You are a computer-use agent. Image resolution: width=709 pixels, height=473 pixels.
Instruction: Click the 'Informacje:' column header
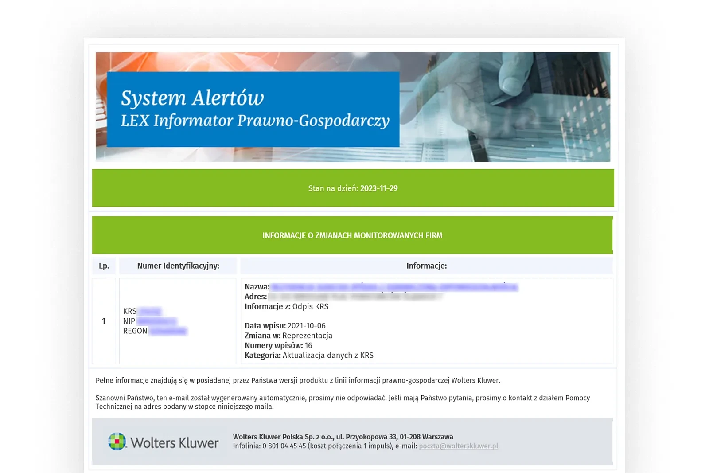coord(426,266)
